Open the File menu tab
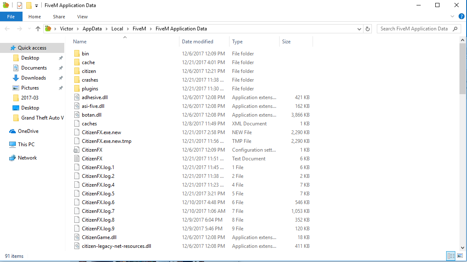Viewport: 467px width, 262px height. tap(11, 17)
